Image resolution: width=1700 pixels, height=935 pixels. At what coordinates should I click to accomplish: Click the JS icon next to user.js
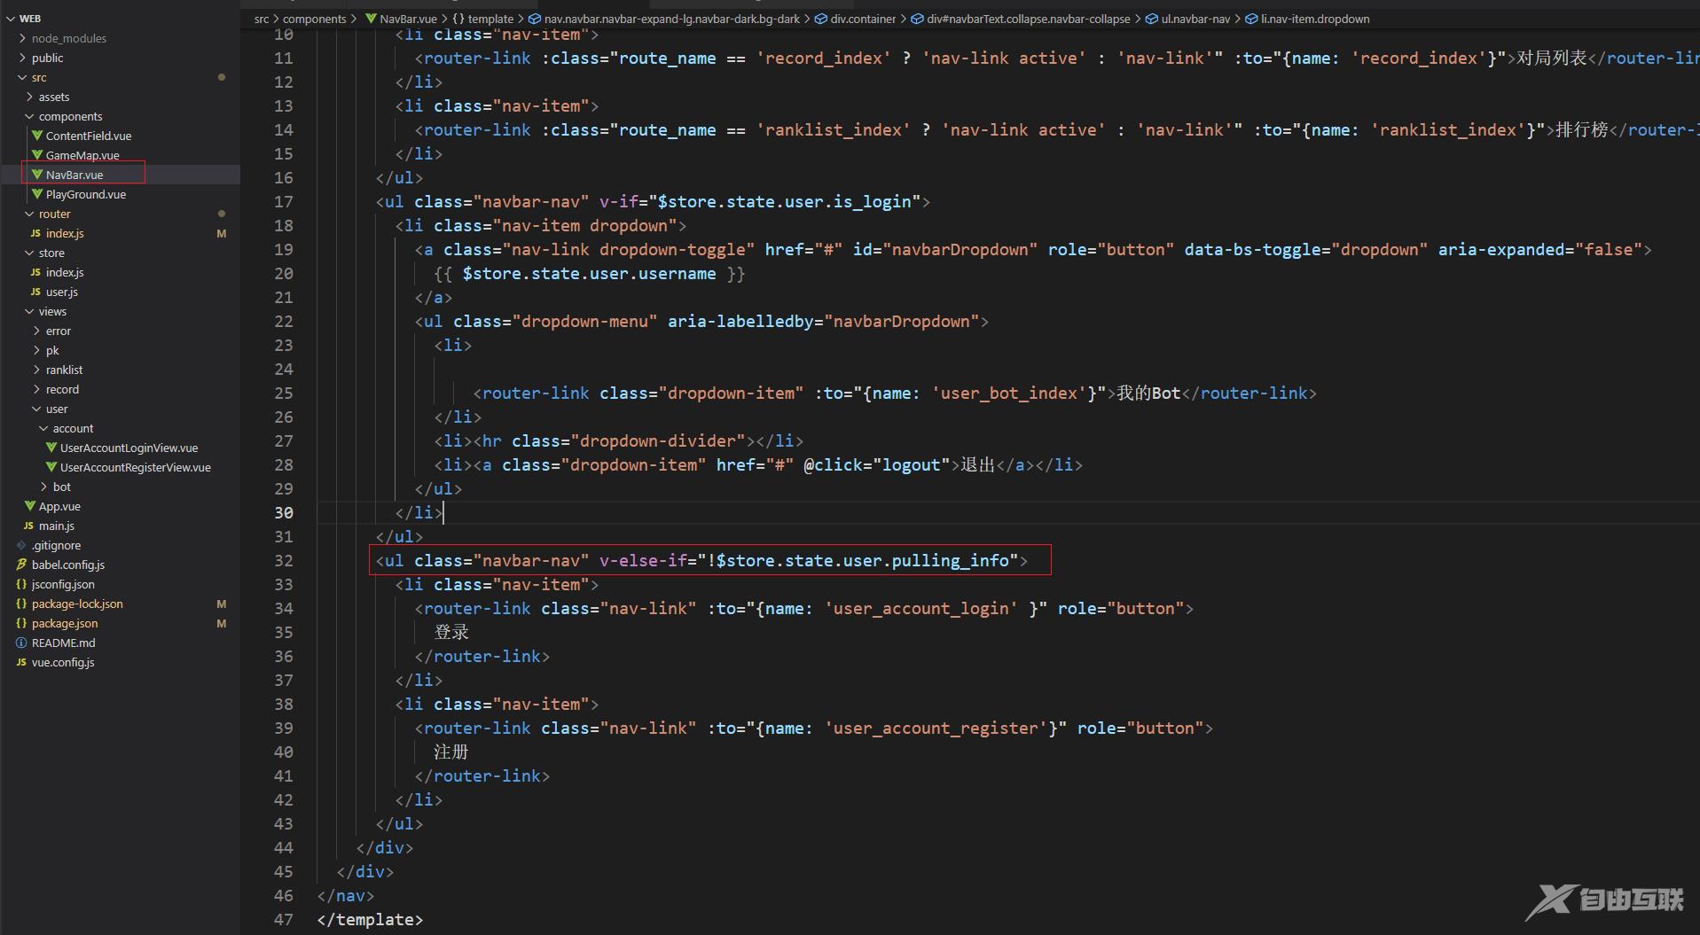(35, 292)
